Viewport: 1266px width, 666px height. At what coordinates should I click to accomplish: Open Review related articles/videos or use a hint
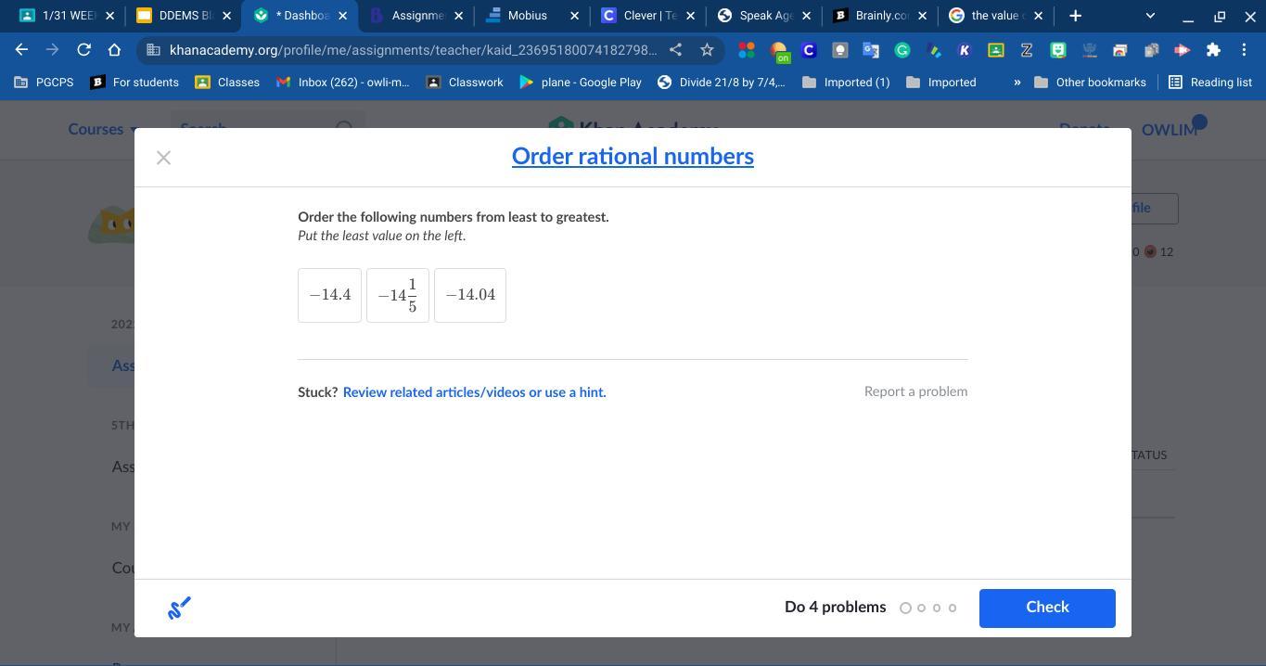pyautogui.click(x=474, y=392)
